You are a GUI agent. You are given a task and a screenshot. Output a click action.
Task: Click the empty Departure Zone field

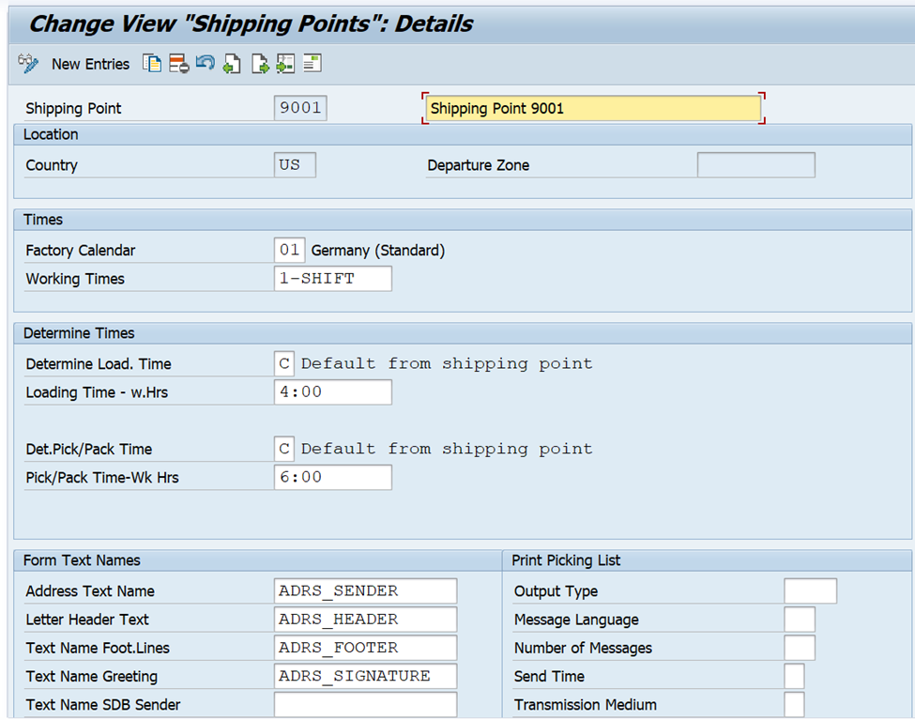(x=755, y=164)
